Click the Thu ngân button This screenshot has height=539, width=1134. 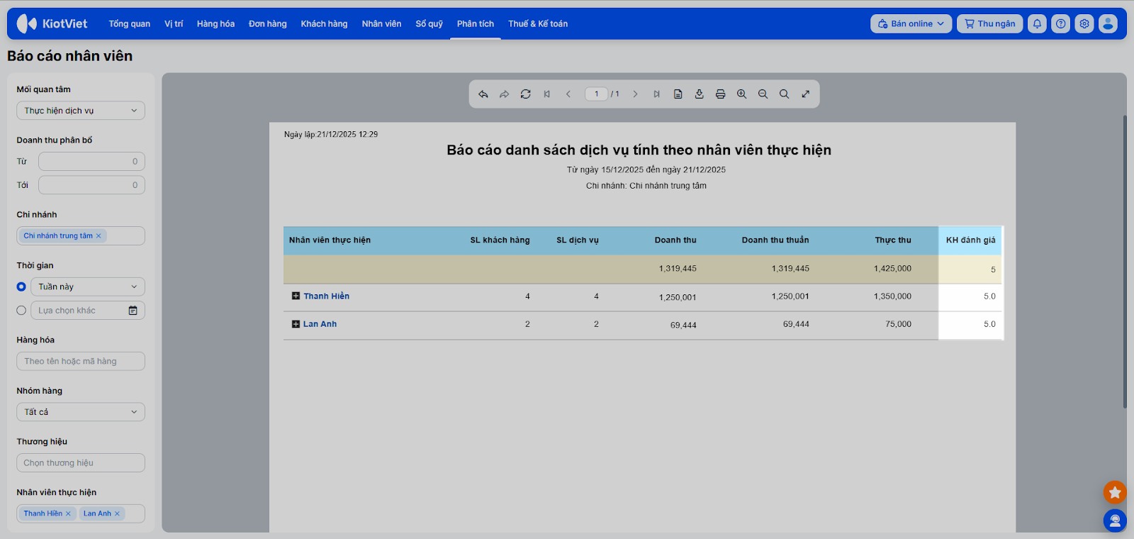tap(990, 23)
